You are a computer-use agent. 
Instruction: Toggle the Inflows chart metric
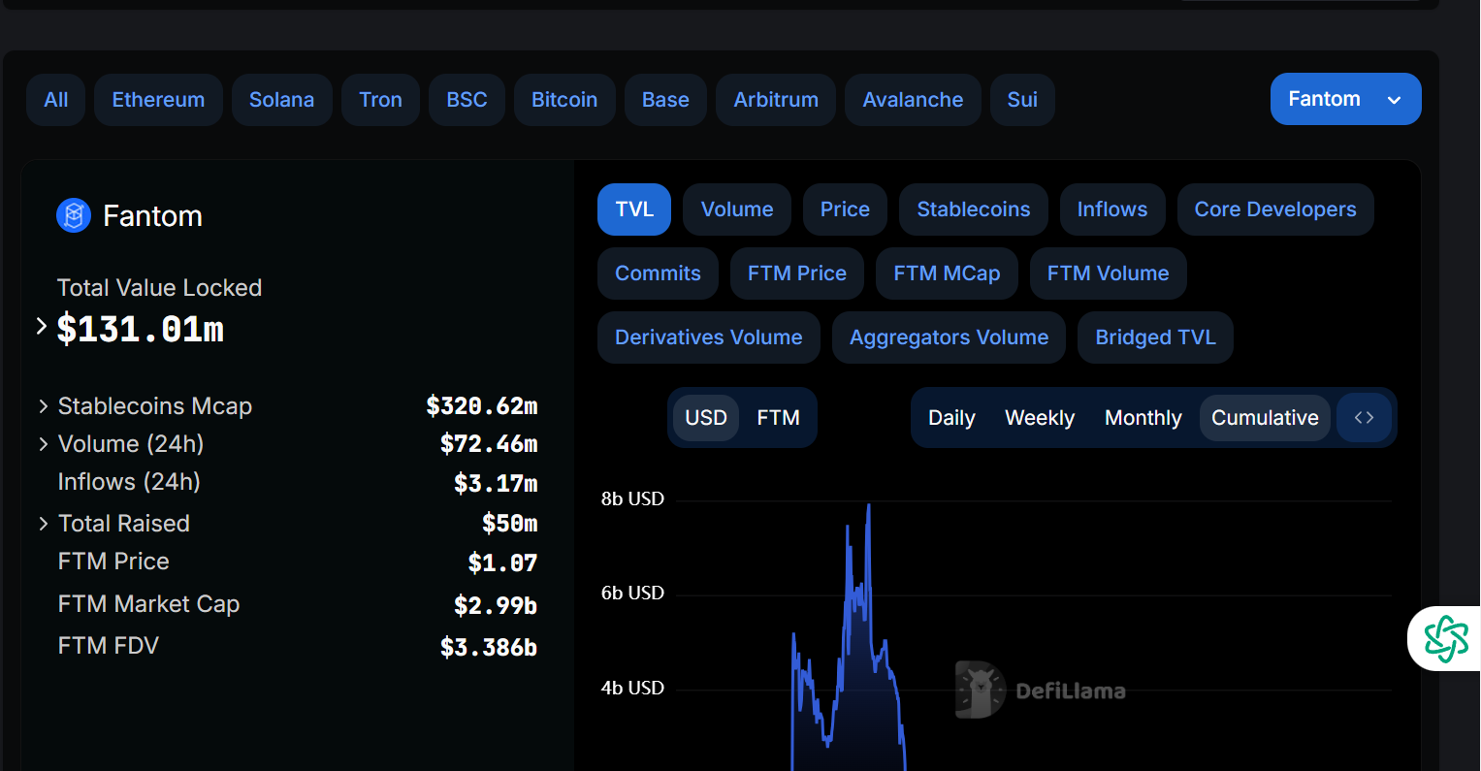click(1112, 209)
